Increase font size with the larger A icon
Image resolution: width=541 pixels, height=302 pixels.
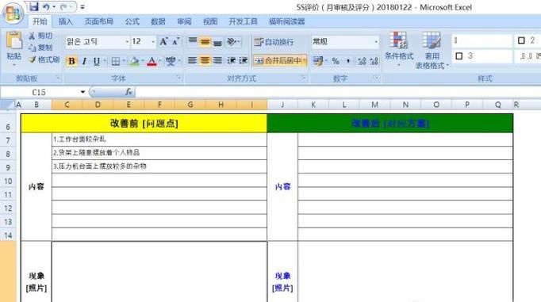tap(163, 42)
